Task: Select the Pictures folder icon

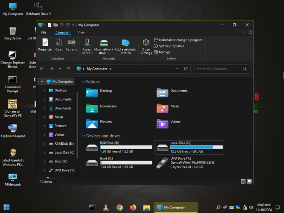Action: [x=92, y=124]
